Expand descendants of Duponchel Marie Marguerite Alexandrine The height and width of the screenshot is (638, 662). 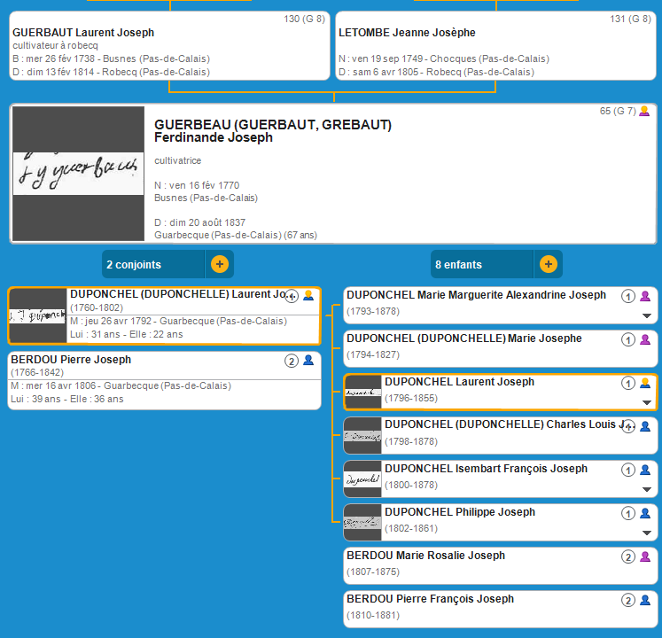pyautogui.click(x=647, y=316)
